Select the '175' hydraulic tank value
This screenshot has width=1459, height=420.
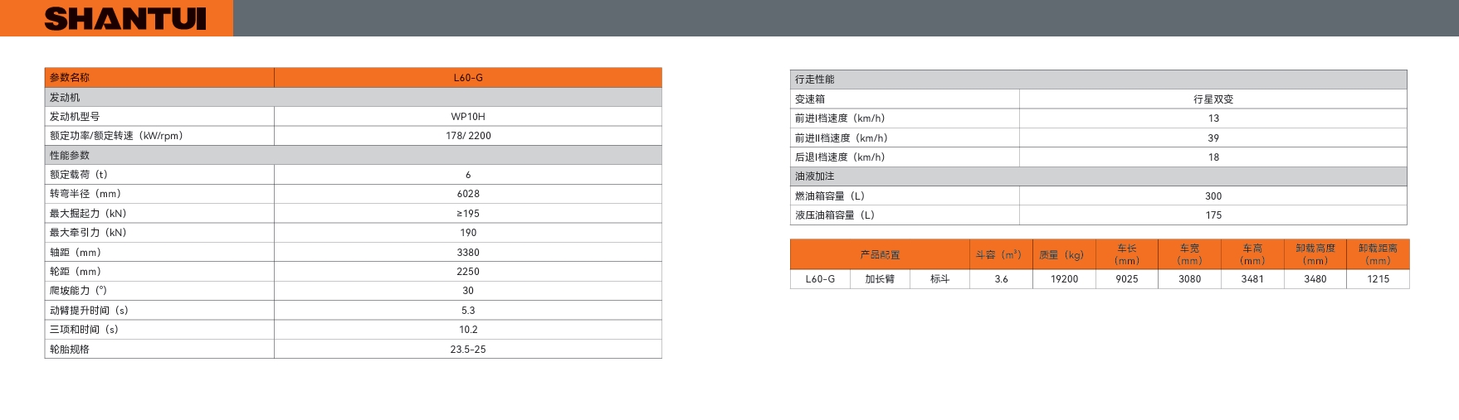[1213, 215]
